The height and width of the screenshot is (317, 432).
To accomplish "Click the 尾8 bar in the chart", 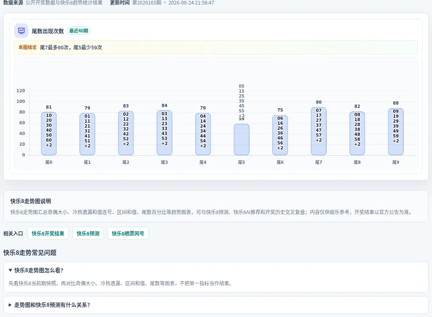I will pyautogui.click(x=357, y=133).
